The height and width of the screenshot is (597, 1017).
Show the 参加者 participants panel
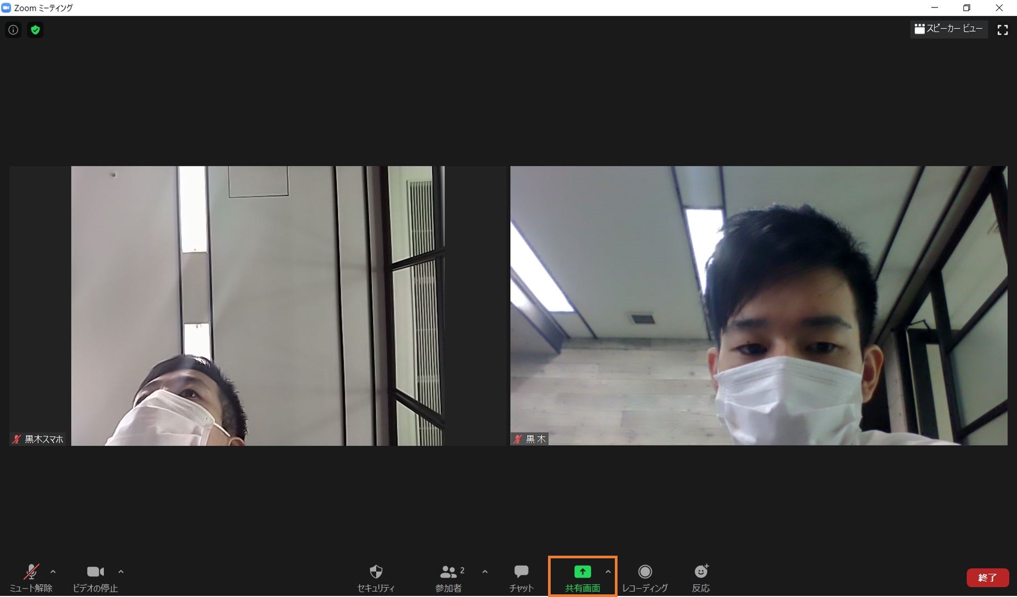point(449,577)
